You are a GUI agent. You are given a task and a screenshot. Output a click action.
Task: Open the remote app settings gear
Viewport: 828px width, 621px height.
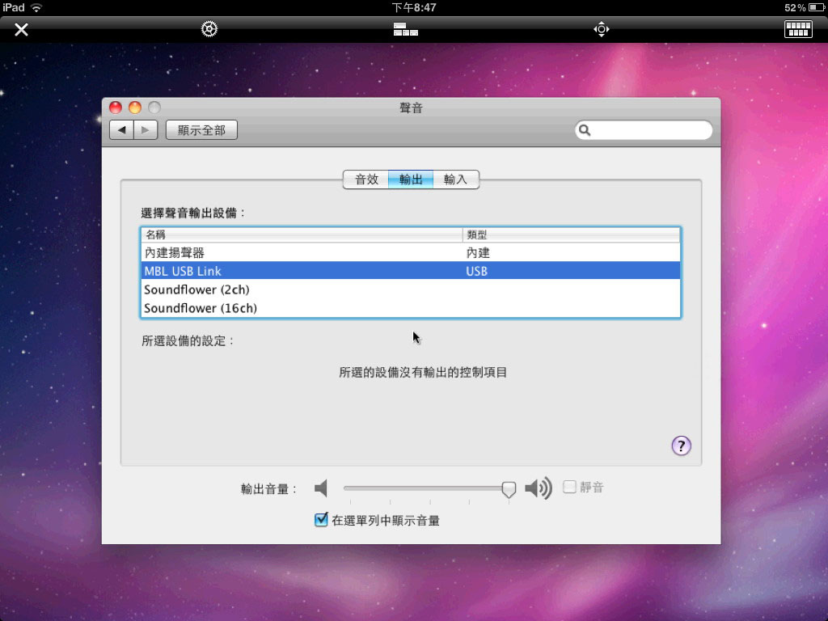tap(209, 30)
